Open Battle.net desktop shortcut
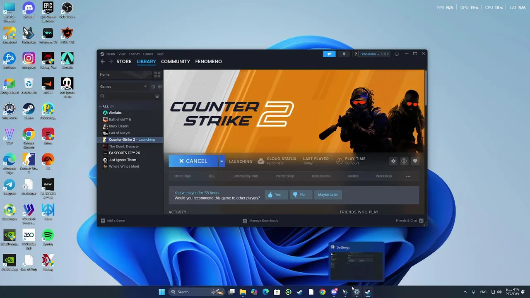 pos(10,60)
